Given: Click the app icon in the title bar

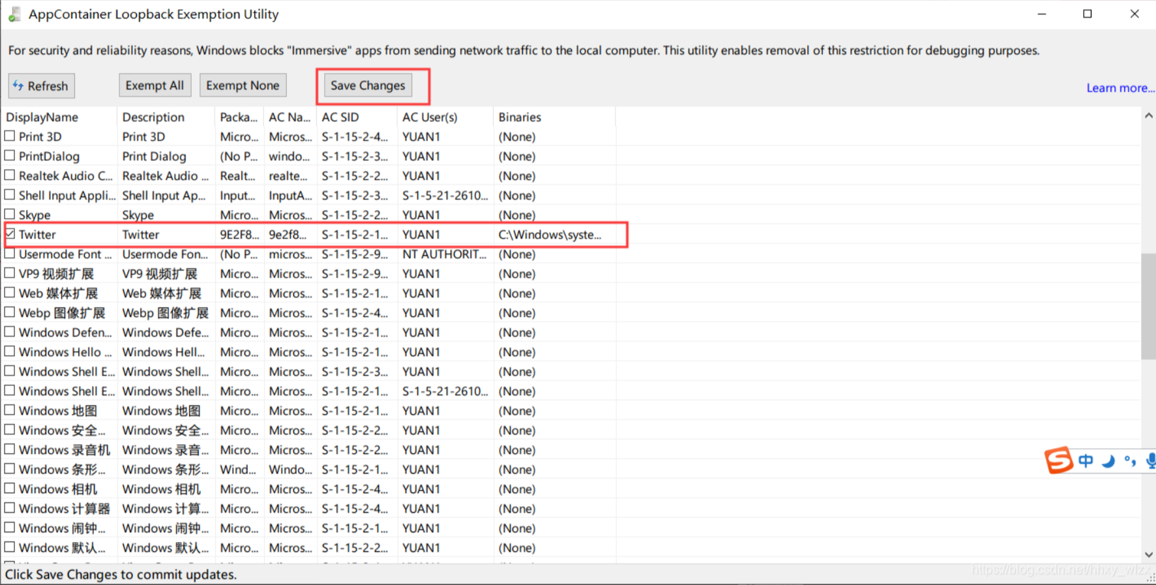Looking at the screenshot, I should pyautogui.click(x=14, y=14).
